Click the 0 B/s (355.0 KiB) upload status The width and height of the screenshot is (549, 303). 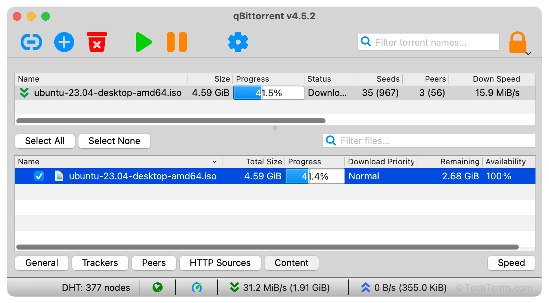[410, 287]
